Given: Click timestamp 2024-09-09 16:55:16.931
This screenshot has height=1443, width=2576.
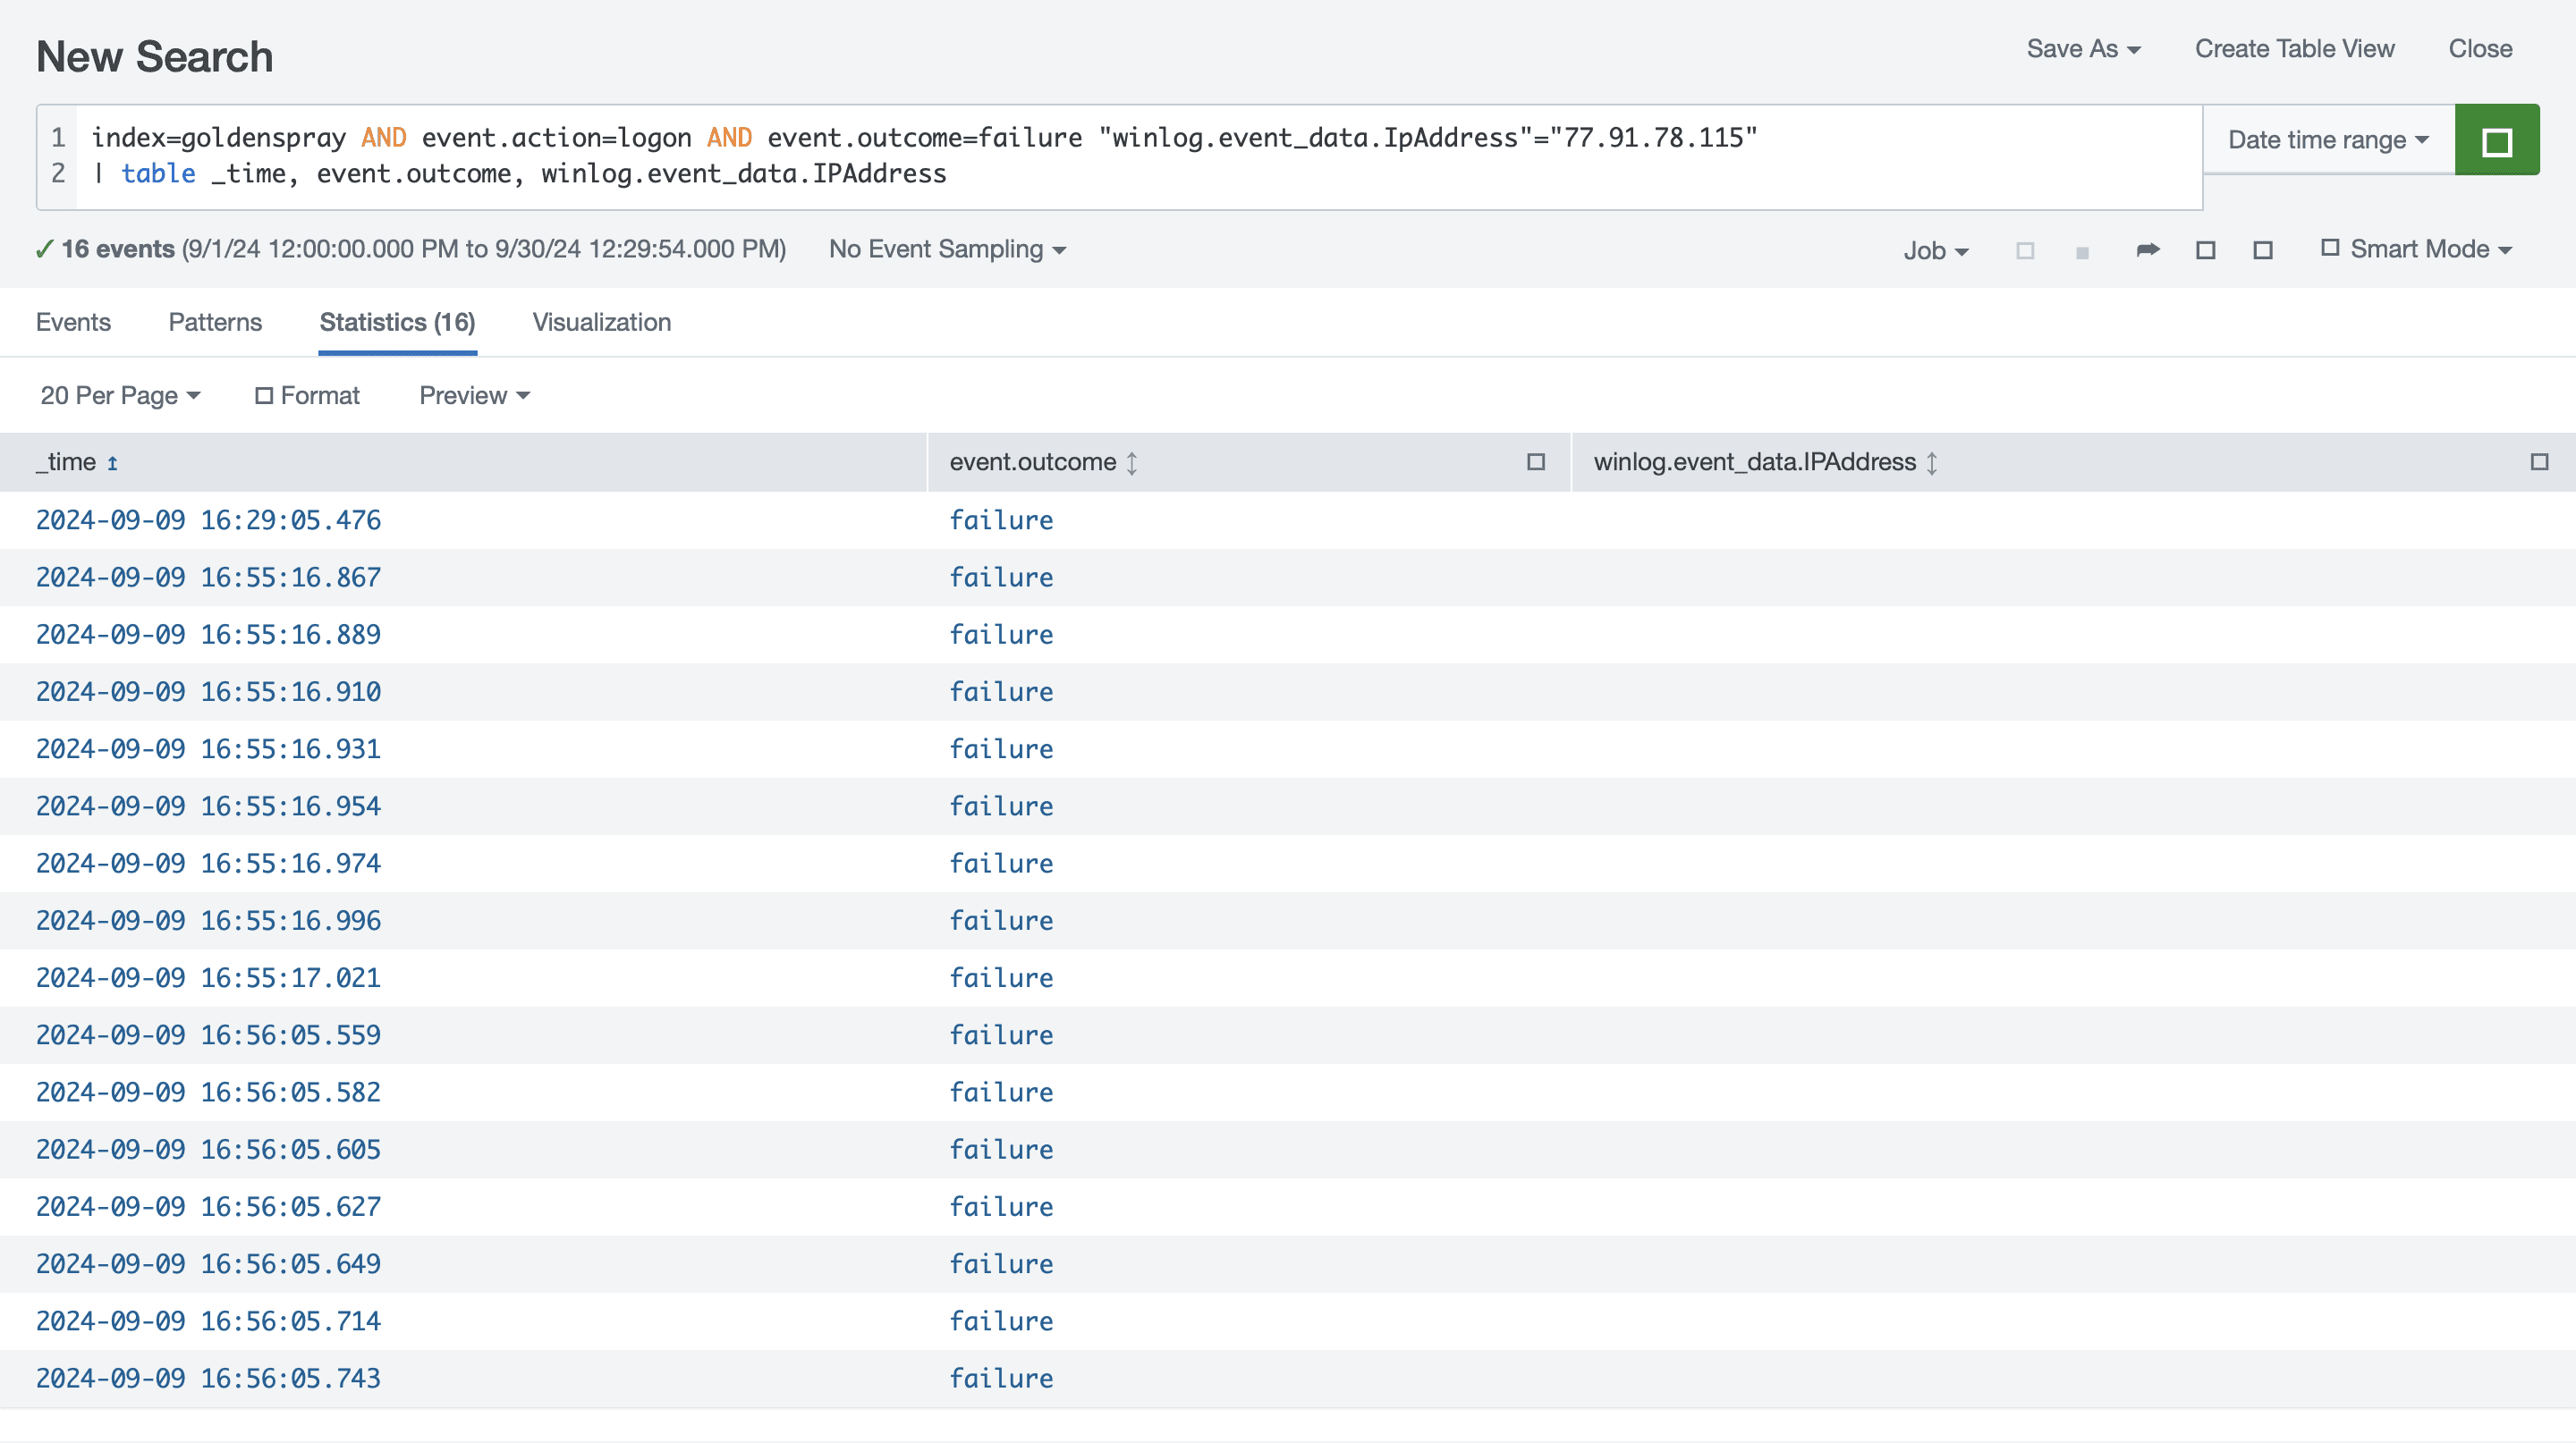Looking at the screenshot, I should tap(208, 748).
